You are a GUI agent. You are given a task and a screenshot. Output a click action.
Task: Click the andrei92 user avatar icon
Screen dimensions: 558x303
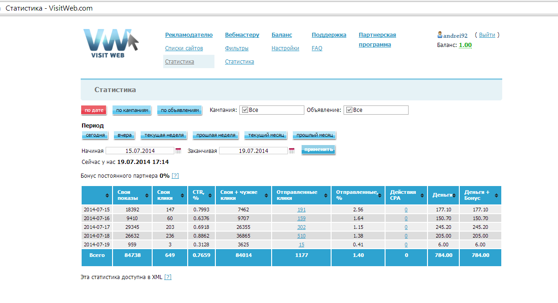pyautogui.click(x=440, y=35)
